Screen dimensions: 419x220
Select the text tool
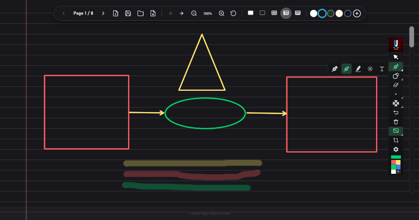tap(382, 69)
